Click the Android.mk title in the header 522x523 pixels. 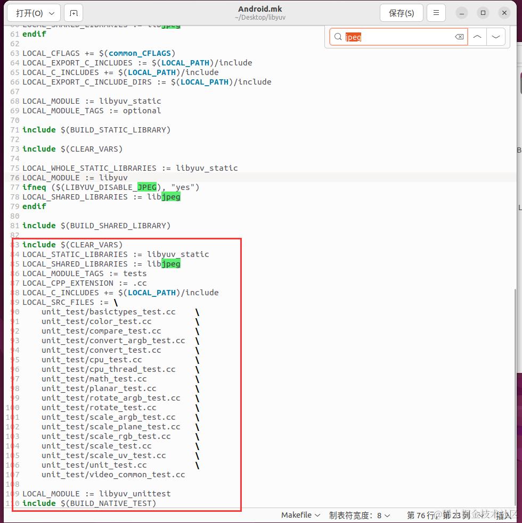point(260,9)
